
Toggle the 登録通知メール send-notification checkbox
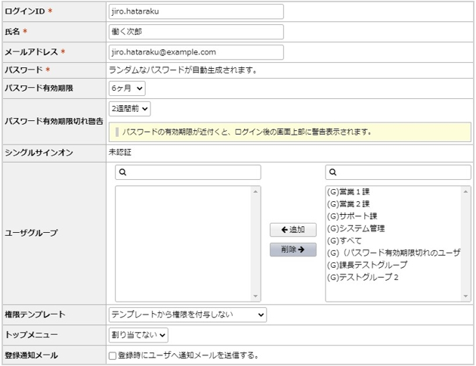[x=113, y=355]
